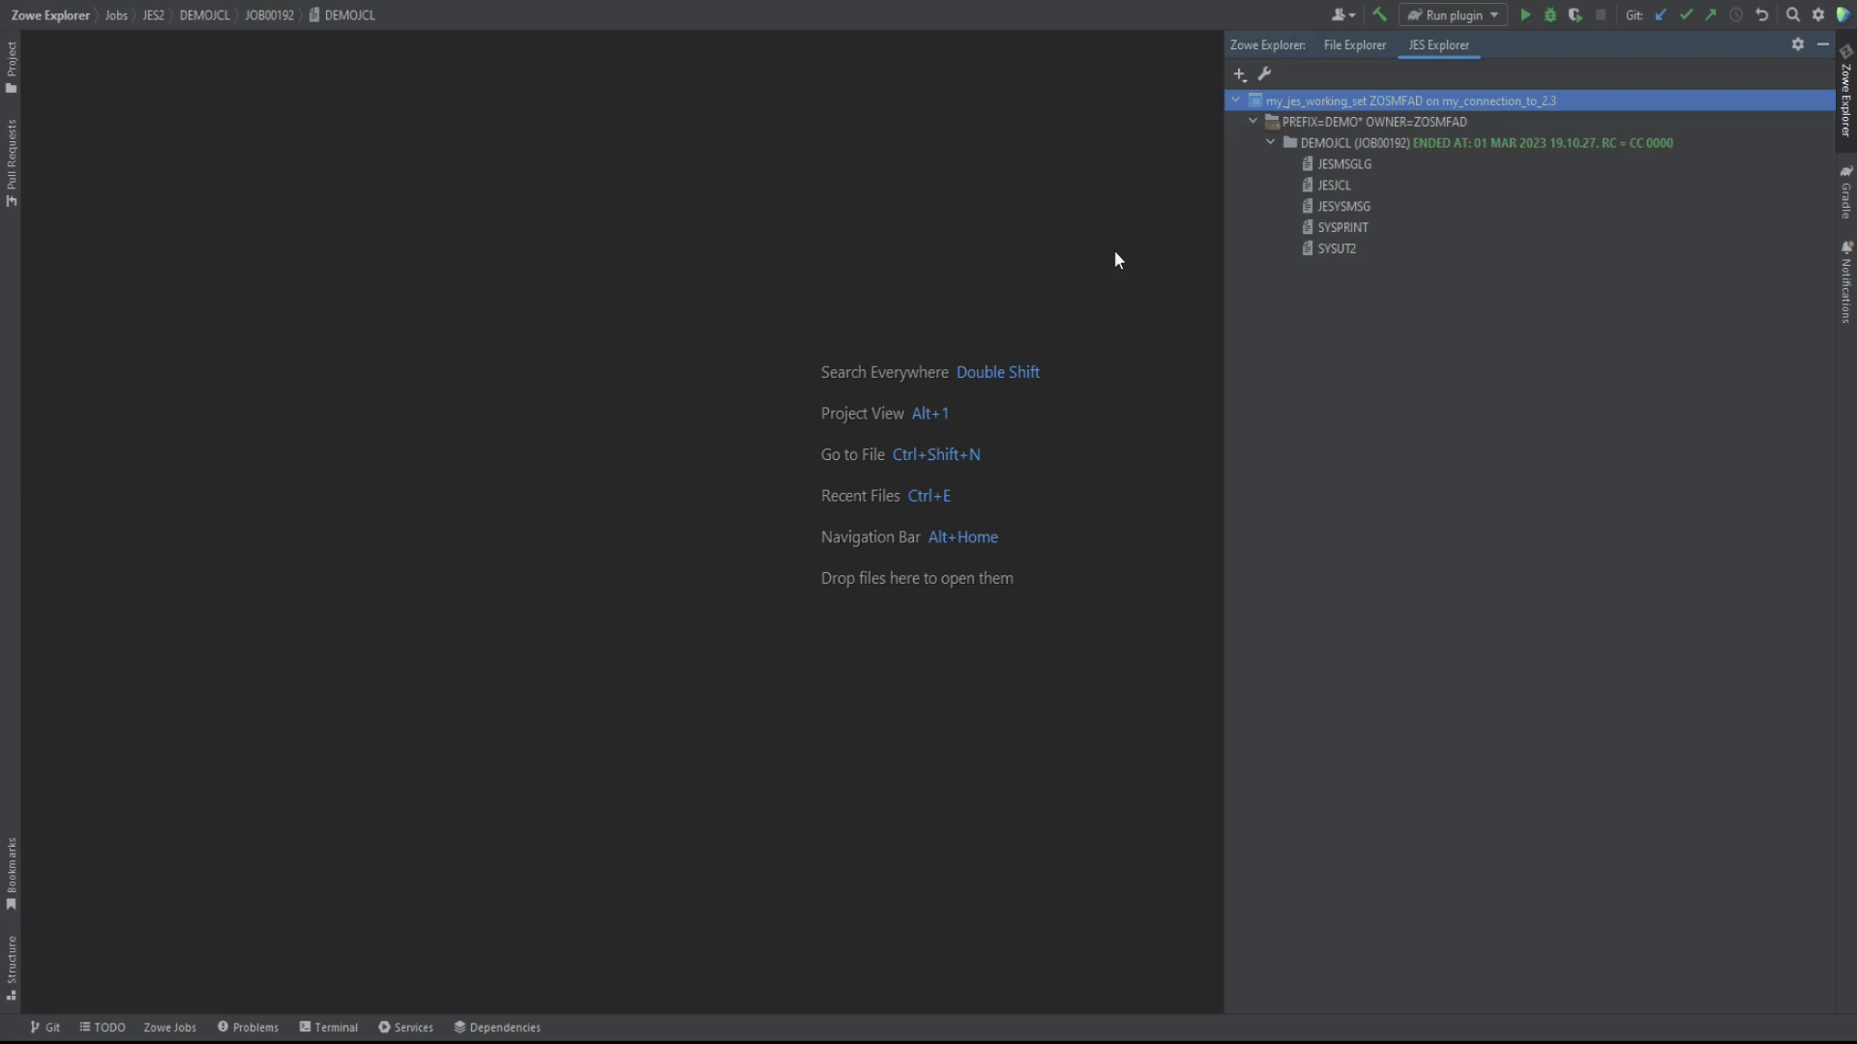Click the green Run button
The image size is (1857, 1044).
(x=1525, y=15)
